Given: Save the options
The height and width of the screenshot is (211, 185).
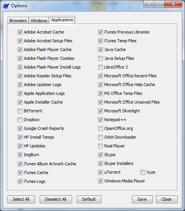Looking at the screenshot, I should click(x=142, y=199).
